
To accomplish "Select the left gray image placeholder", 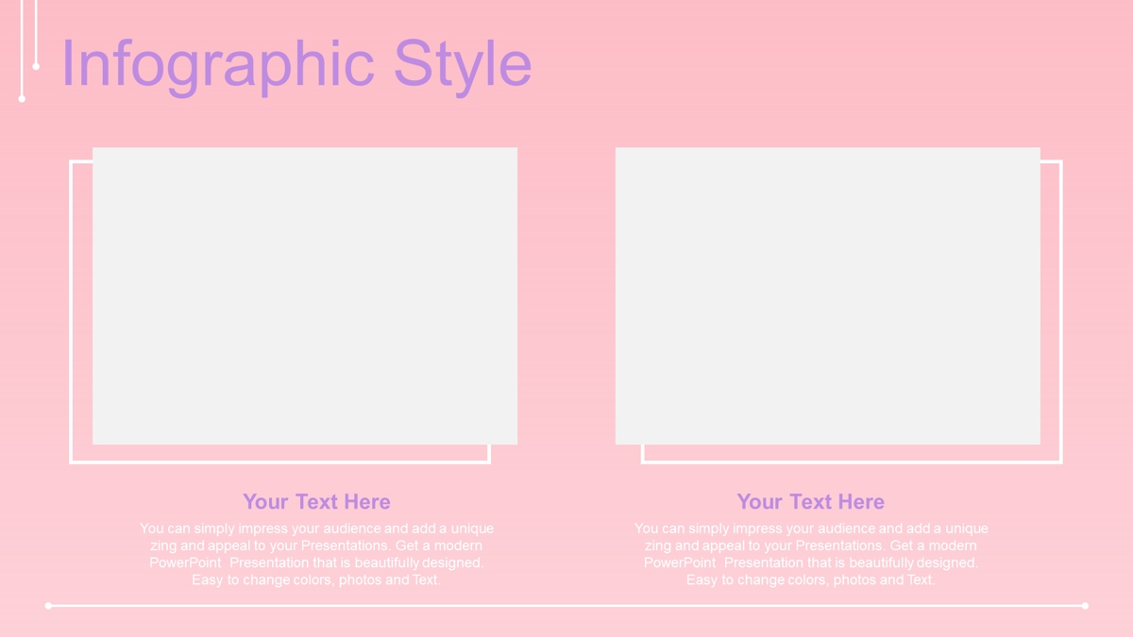I will click(305, 295).
